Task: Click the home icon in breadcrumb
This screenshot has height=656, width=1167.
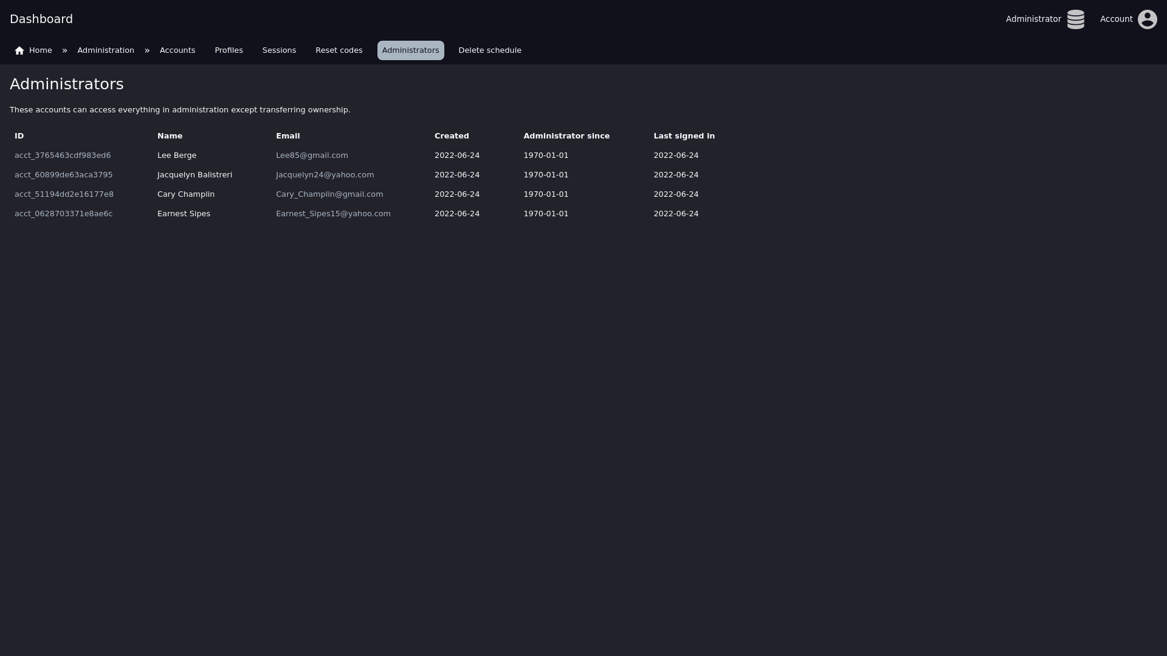Action: pyautogui.click(x=19, y=50)
